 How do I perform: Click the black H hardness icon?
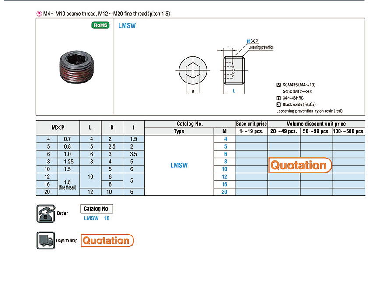pyautogui.click(x=278, y=98)
